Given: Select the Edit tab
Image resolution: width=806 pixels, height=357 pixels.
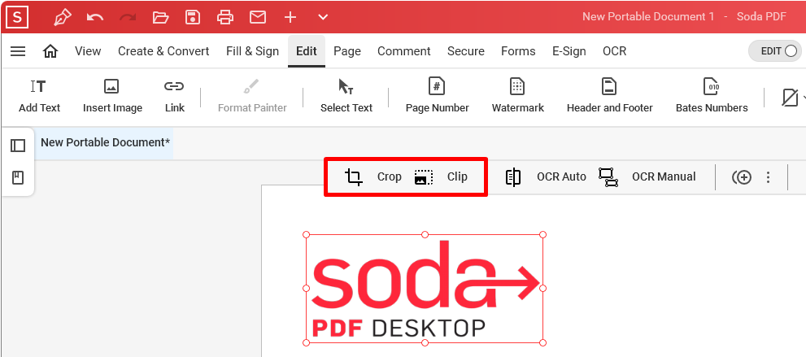Looking at the screenshot, I should (307, 51).
